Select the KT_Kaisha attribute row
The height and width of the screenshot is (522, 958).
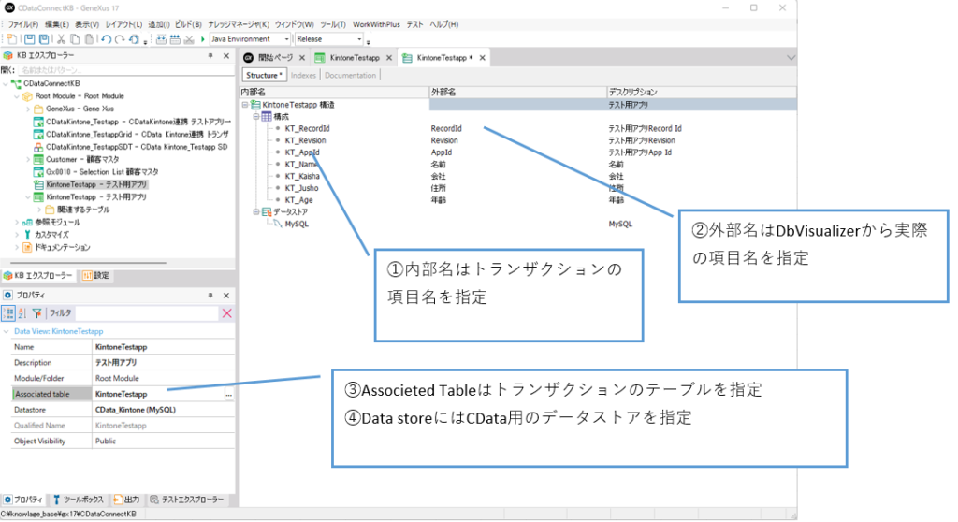[x=302, y=177]
